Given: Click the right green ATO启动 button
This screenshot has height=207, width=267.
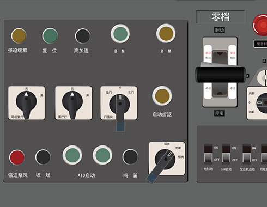Looking at the screenshot, I should pos(102,155).
